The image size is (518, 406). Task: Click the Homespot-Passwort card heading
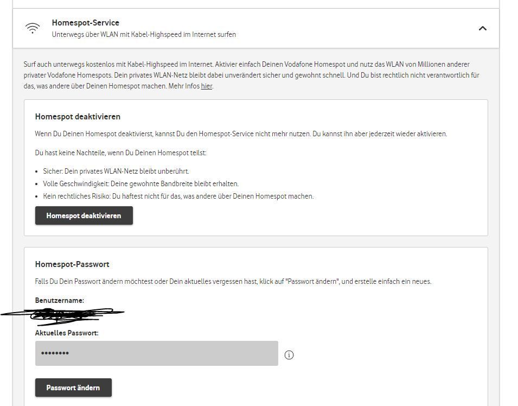[x=72, y=264]
